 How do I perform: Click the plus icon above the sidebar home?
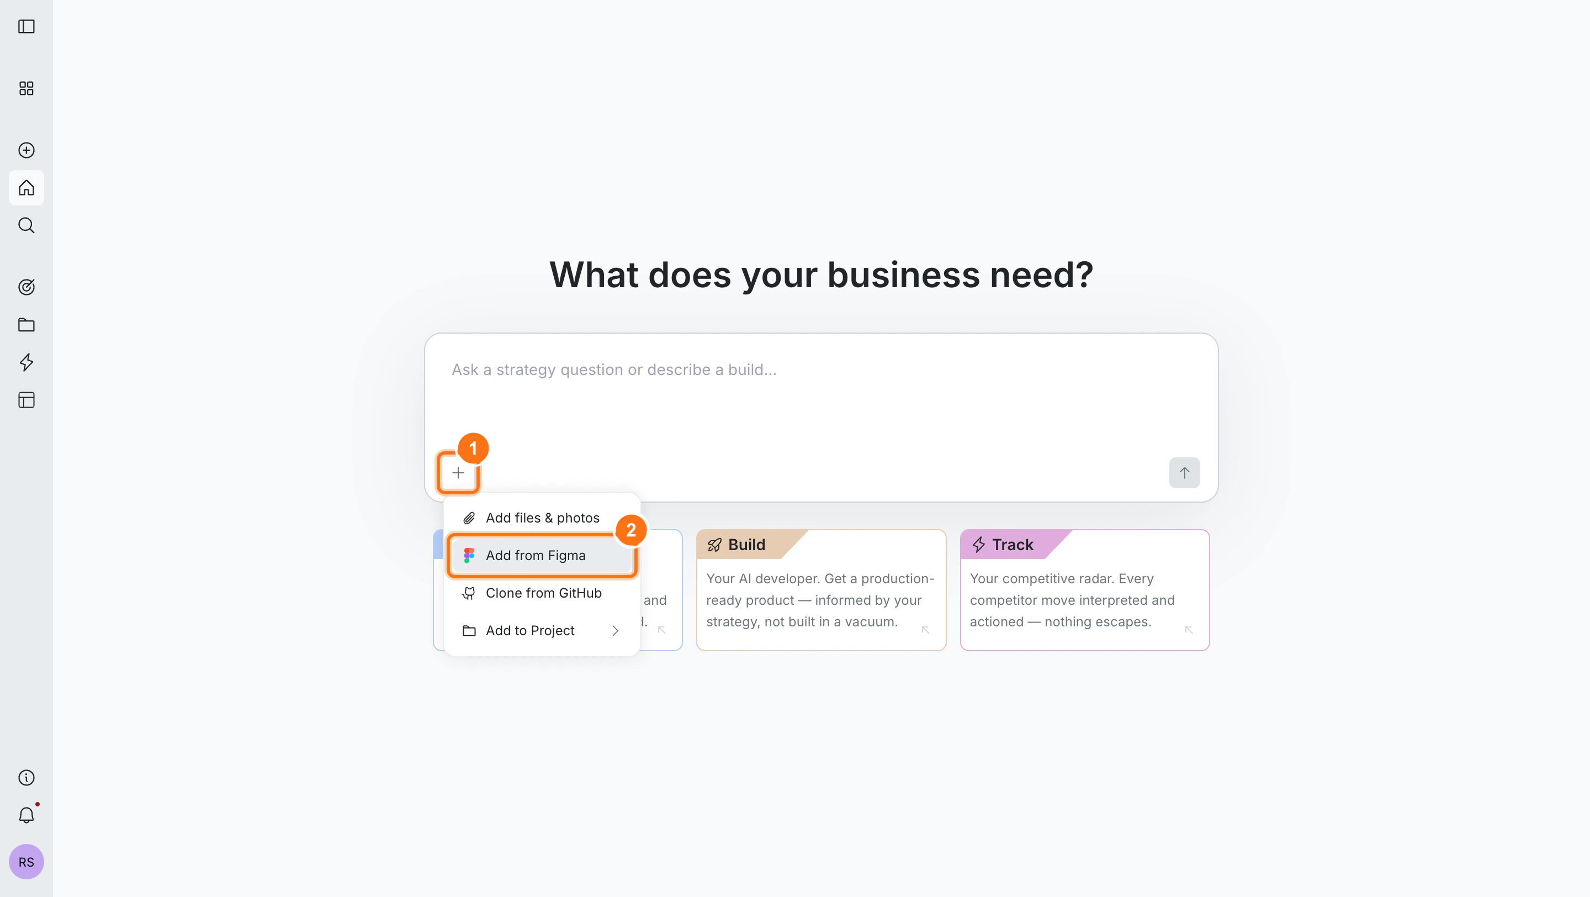pyautogui.click(x=26, y=150)
